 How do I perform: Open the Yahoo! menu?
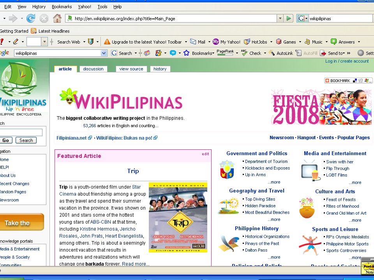(x=85, y=7)
